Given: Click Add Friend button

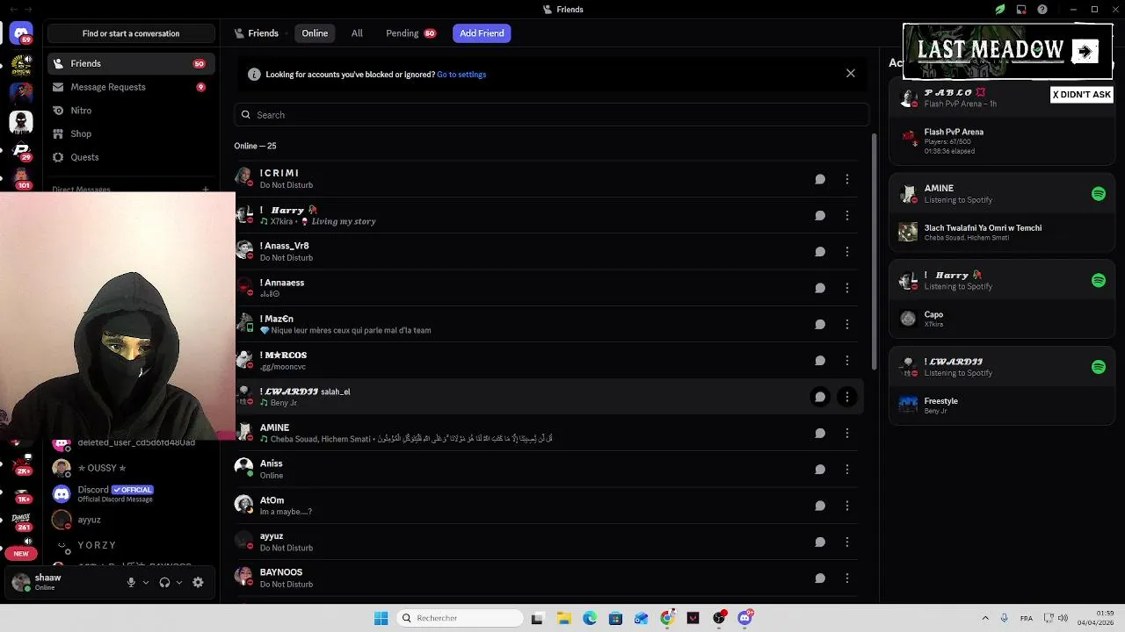Looking at the screenshot, I should (x=482, y=33).
